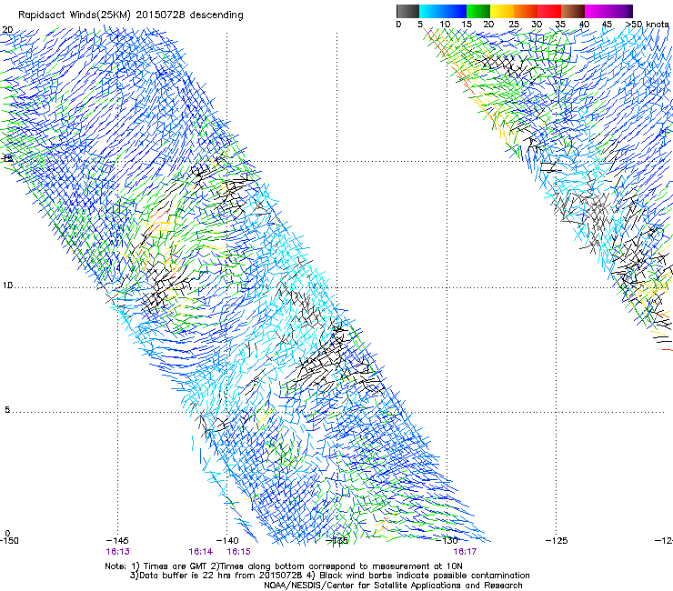The image size is (673, 591).
Task: Click the magenta 40-45 knots legend color
Action: 597,11
